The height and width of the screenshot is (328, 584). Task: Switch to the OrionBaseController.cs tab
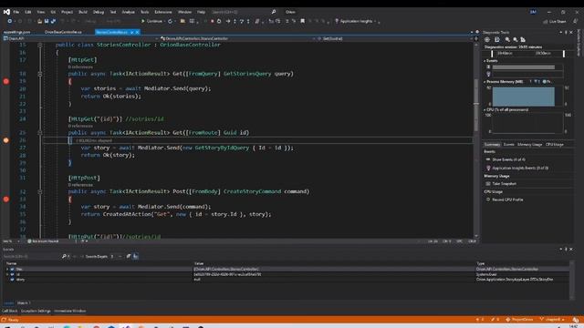click(x=63, y=32)
